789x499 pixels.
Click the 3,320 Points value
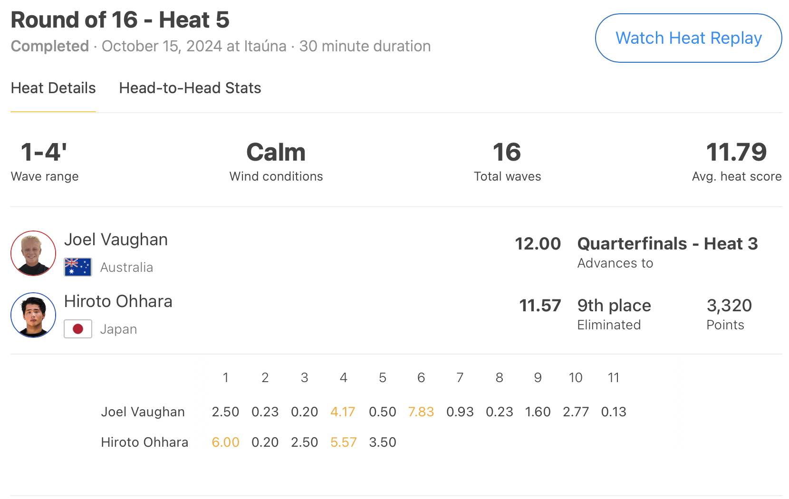(729, 306)
